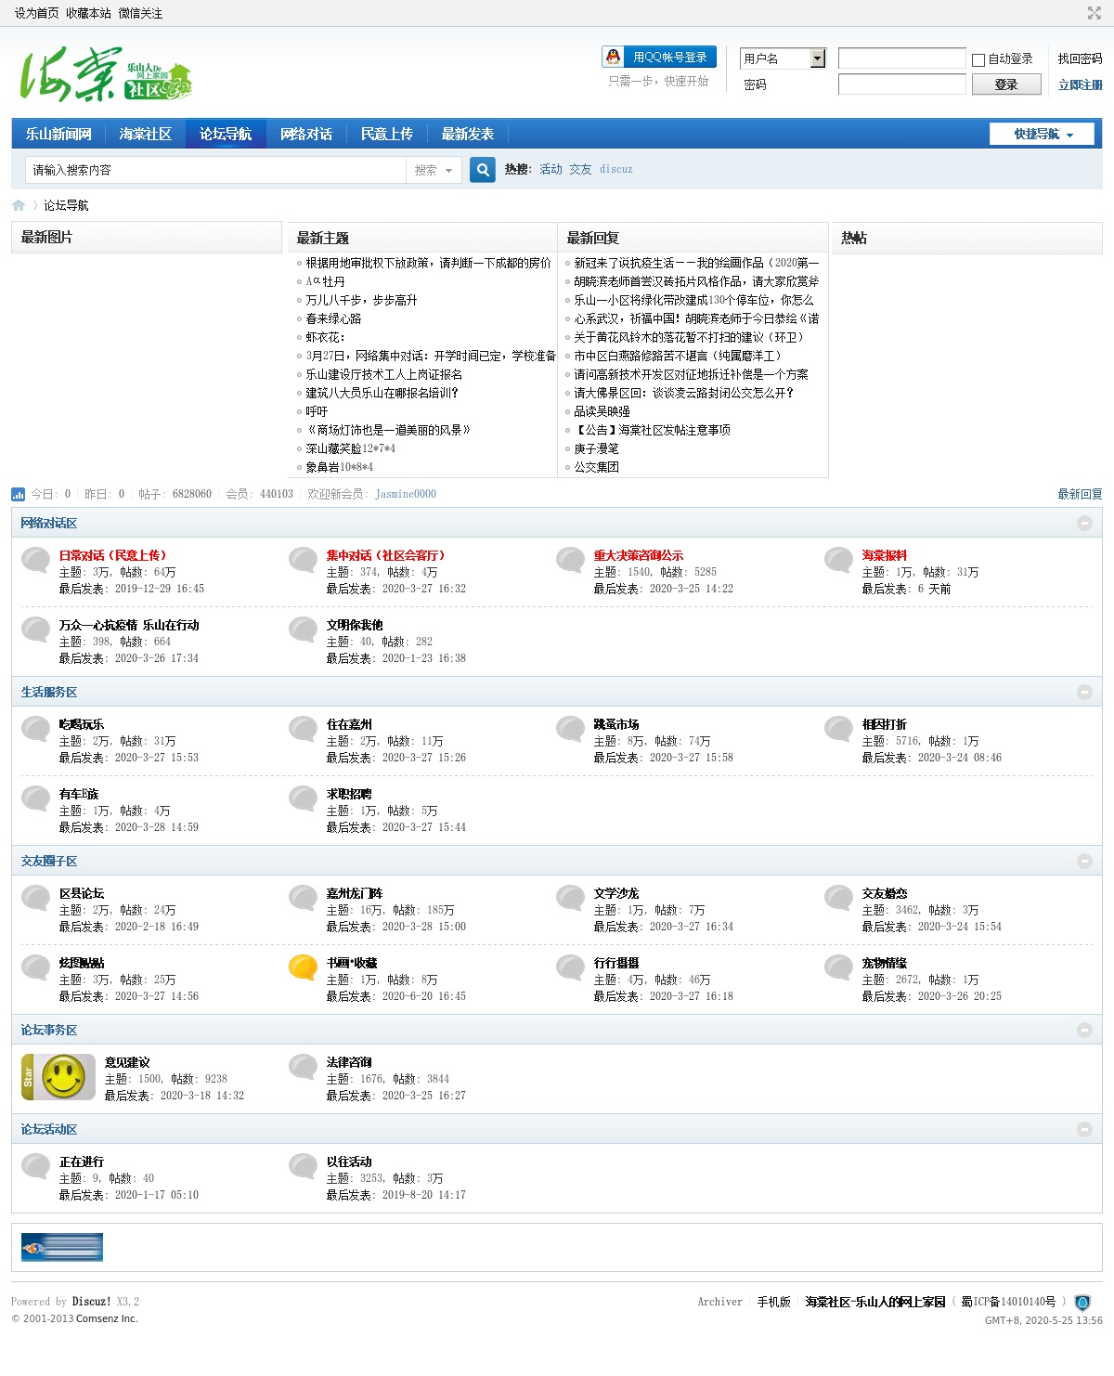Click the hot search word discuz
The image size is (1114, 1376).
click(616, 169)
